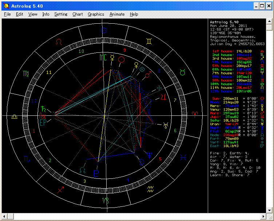Image resolution: width=274 pixels, height=221 pixels.
Task: Click the horizontal scrollbar left arrow
Action: coord(5,216)
